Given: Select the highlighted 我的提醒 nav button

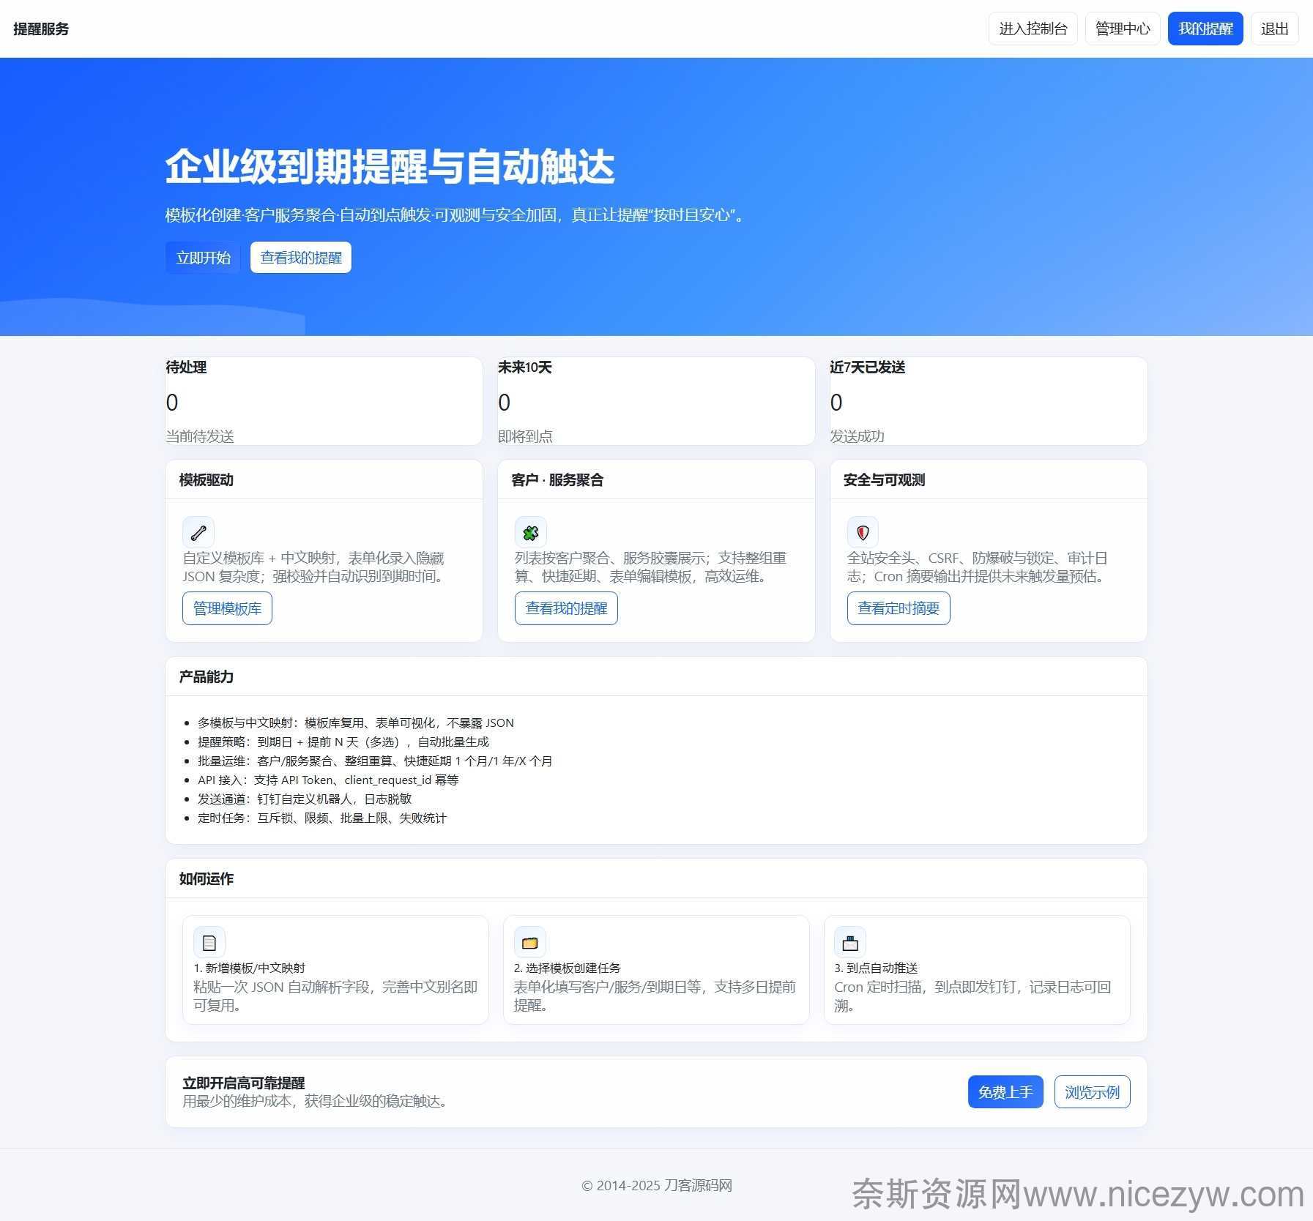Looking at the screenshot, I should click(x=1205, y=29).
